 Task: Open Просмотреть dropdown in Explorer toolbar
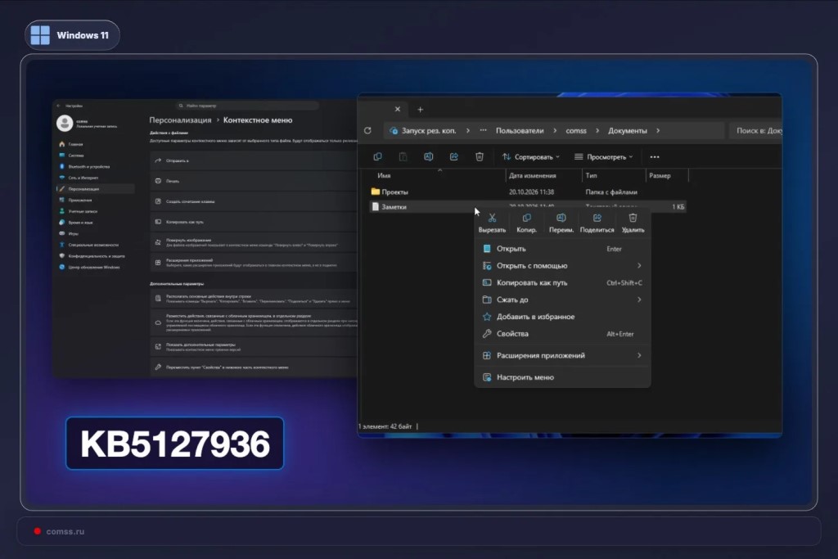tap(603, 157)
